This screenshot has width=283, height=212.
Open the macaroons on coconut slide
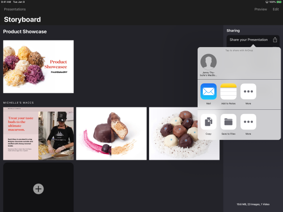coord(184,134)
